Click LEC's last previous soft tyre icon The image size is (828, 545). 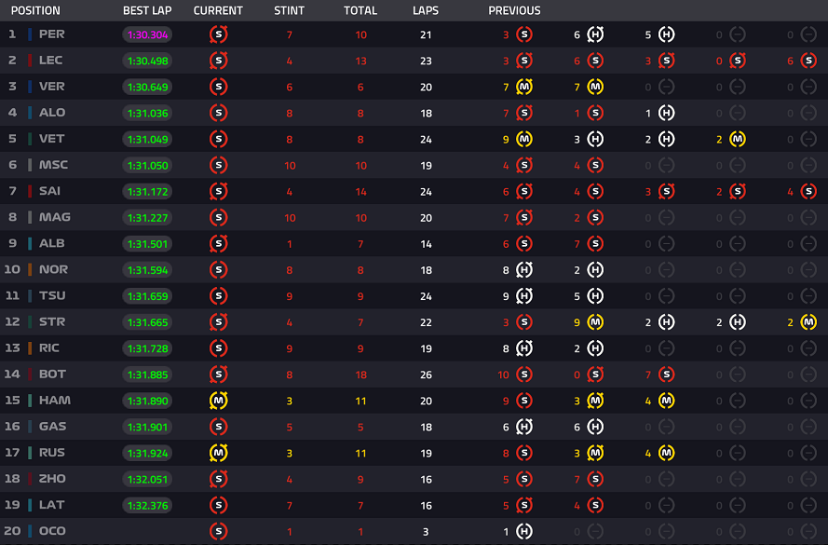coord(808,61)
